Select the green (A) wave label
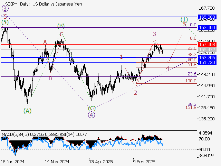Image resolution: width=221 pixels, height=166 pixels. tap(27, 110)
